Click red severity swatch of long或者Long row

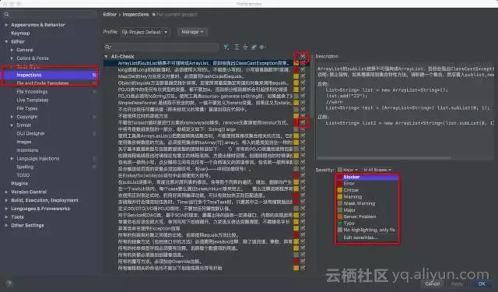tap(296, 69)
